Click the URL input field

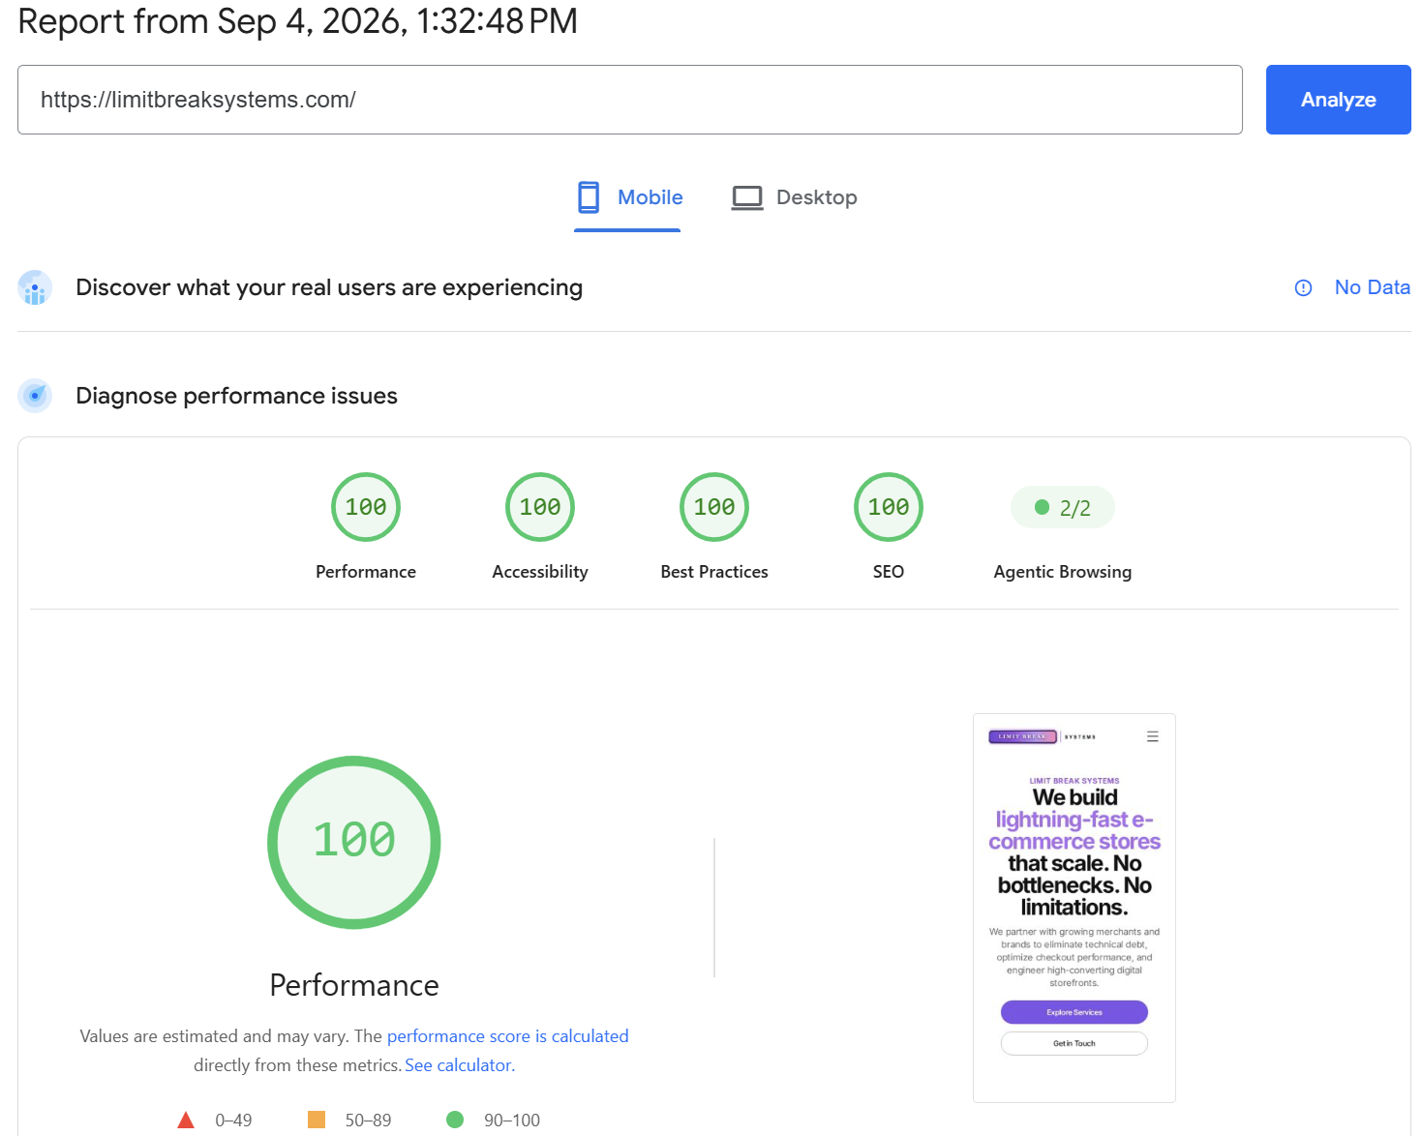pyautogui.click(x=630, y=100)
